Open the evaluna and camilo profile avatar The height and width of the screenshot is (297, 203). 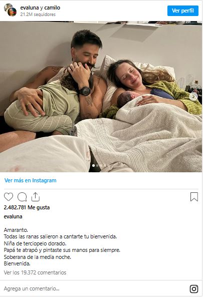pos(11,10)
